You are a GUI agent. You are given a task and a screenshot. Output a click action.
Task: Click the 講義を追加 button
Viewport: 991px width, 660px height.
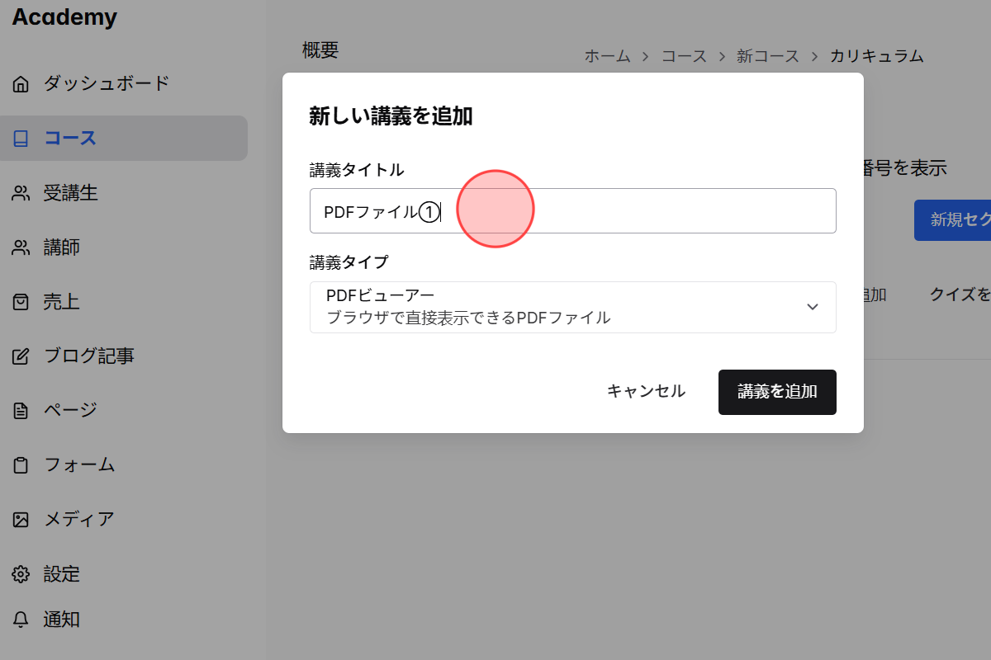776,392
